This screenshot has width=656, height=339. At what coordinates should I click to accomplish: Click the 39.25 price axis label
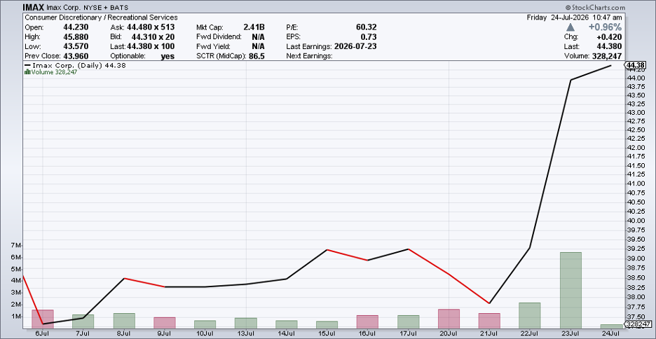tap(634, 249)
